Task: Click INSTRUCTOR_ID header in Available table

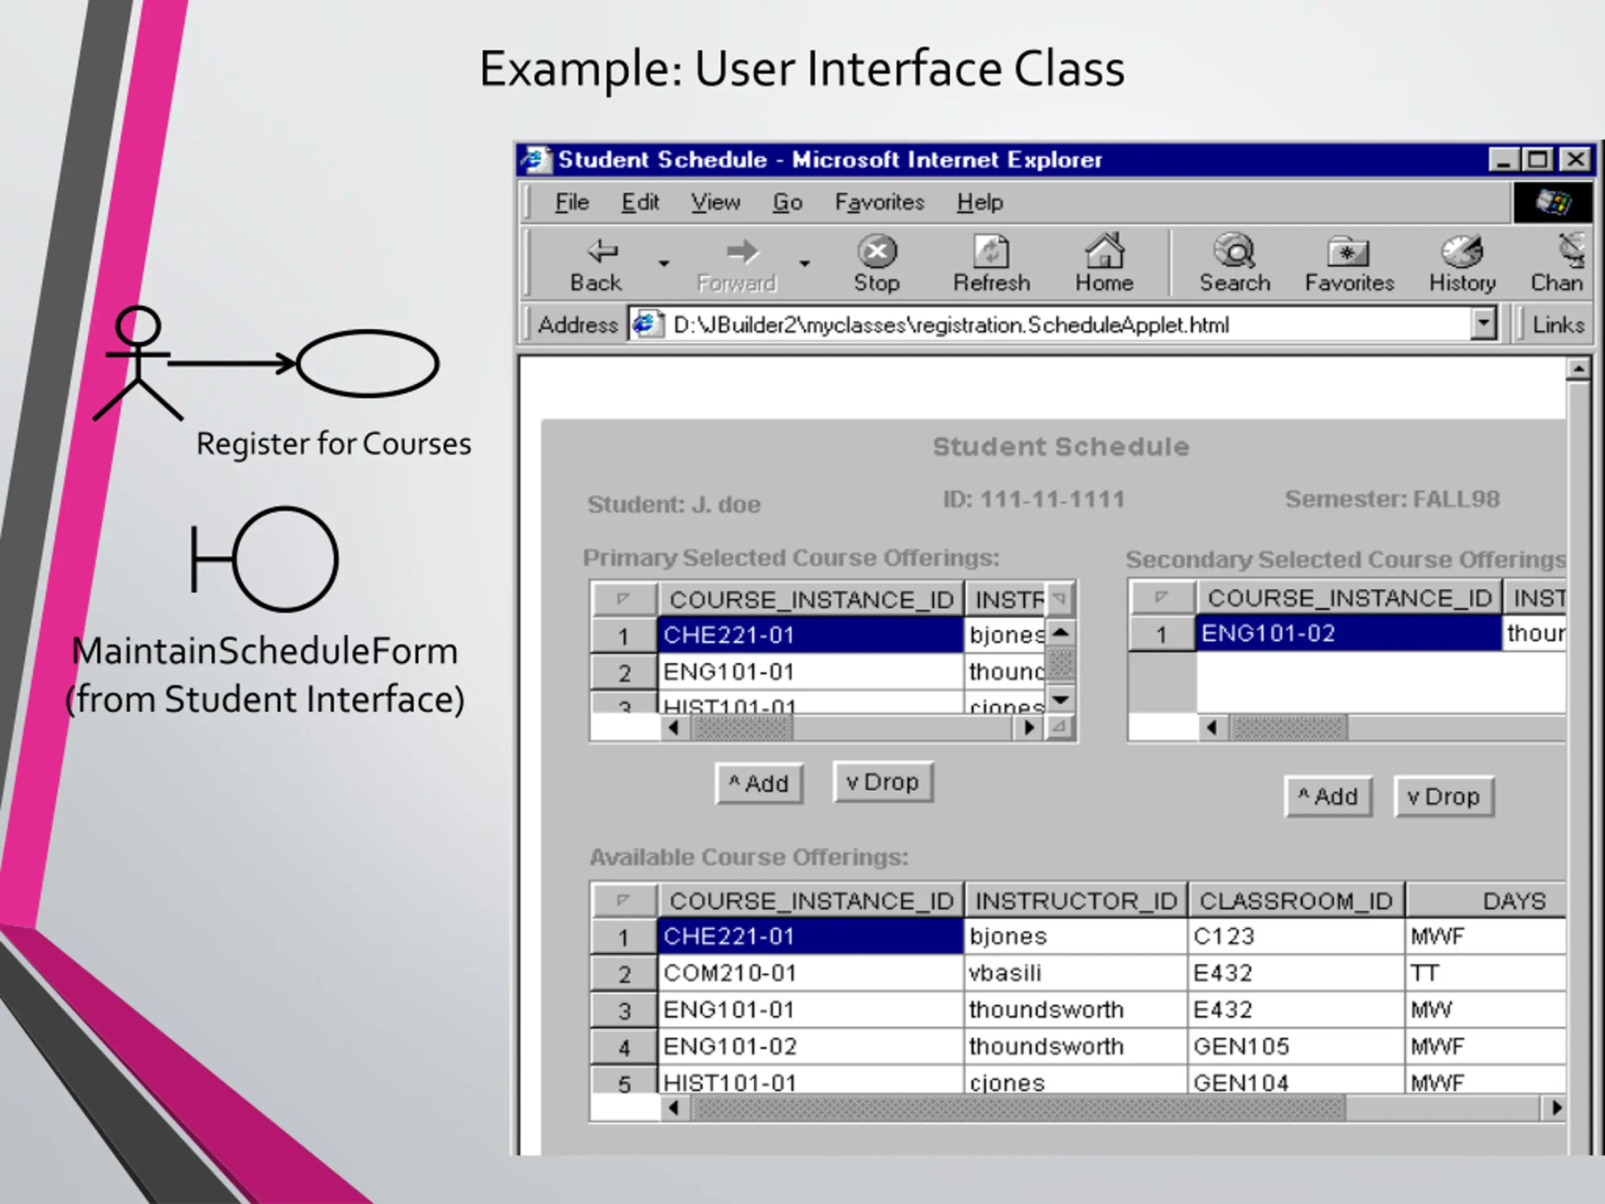Action: tap(1076, 900)
